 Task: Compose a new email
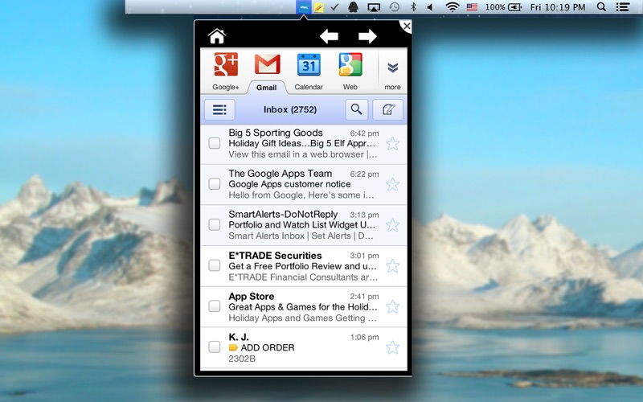click(x=387, y=109)
